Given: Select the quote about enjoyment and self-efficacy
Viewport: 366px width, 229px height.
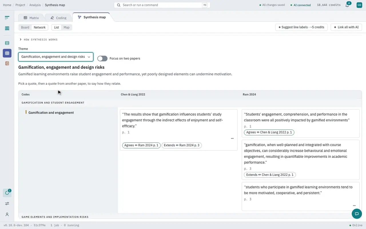Looking at the screenshot, I should [x=179, y=130].
